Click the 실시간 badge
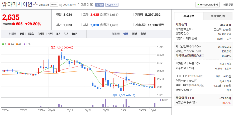Screen dimensions: 234x115 99,5
